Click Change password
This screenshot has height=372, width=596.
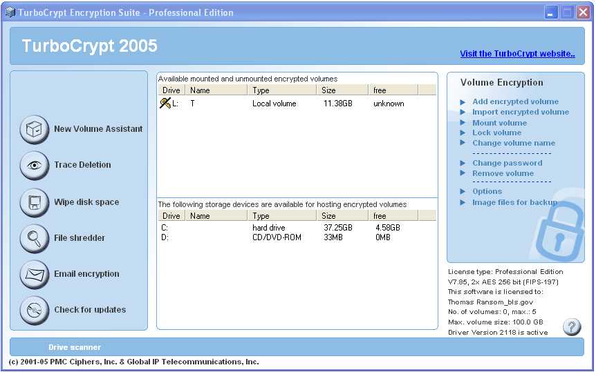(x=507, y=163)
